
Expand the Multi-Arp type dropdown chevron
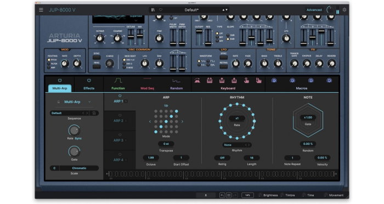89,102
